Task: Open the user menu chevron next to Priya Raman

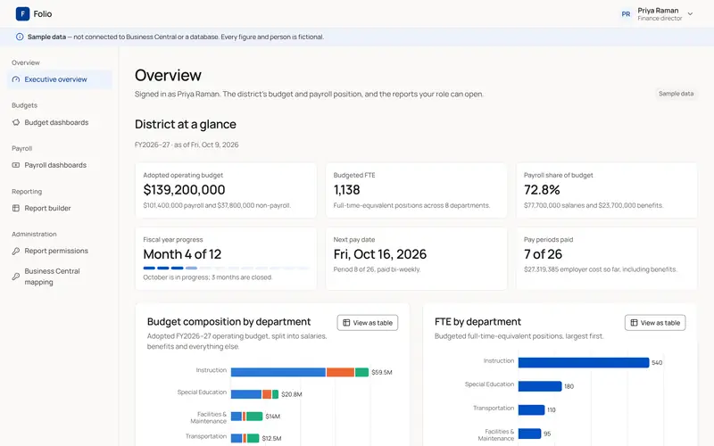Action: (x=690, y=14)
